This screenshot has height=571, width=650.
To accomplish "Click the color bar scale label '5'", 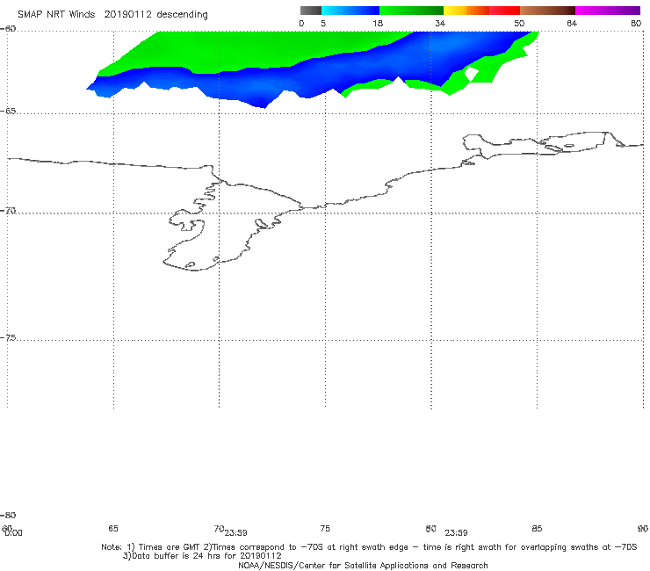I will (x=323, y=24).
